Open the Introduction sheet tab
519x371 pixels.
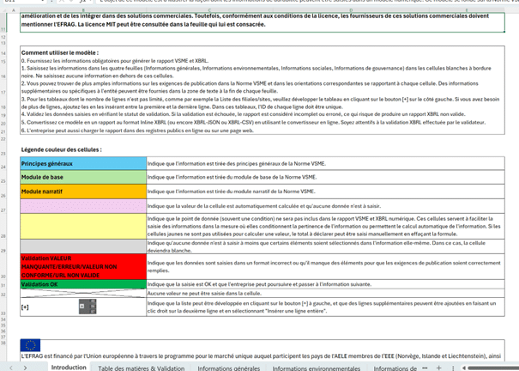[69, 367]
